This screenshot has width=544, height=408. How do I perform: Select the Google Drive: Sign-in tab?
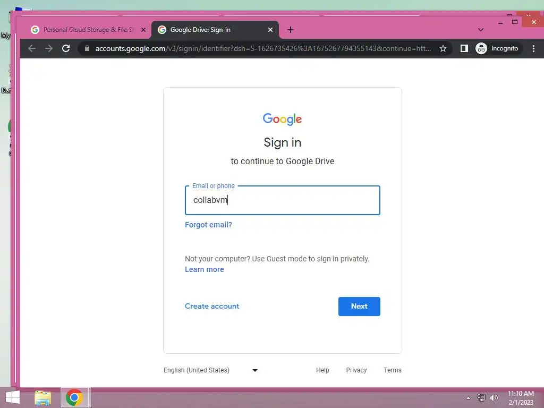tap(215, 30)
